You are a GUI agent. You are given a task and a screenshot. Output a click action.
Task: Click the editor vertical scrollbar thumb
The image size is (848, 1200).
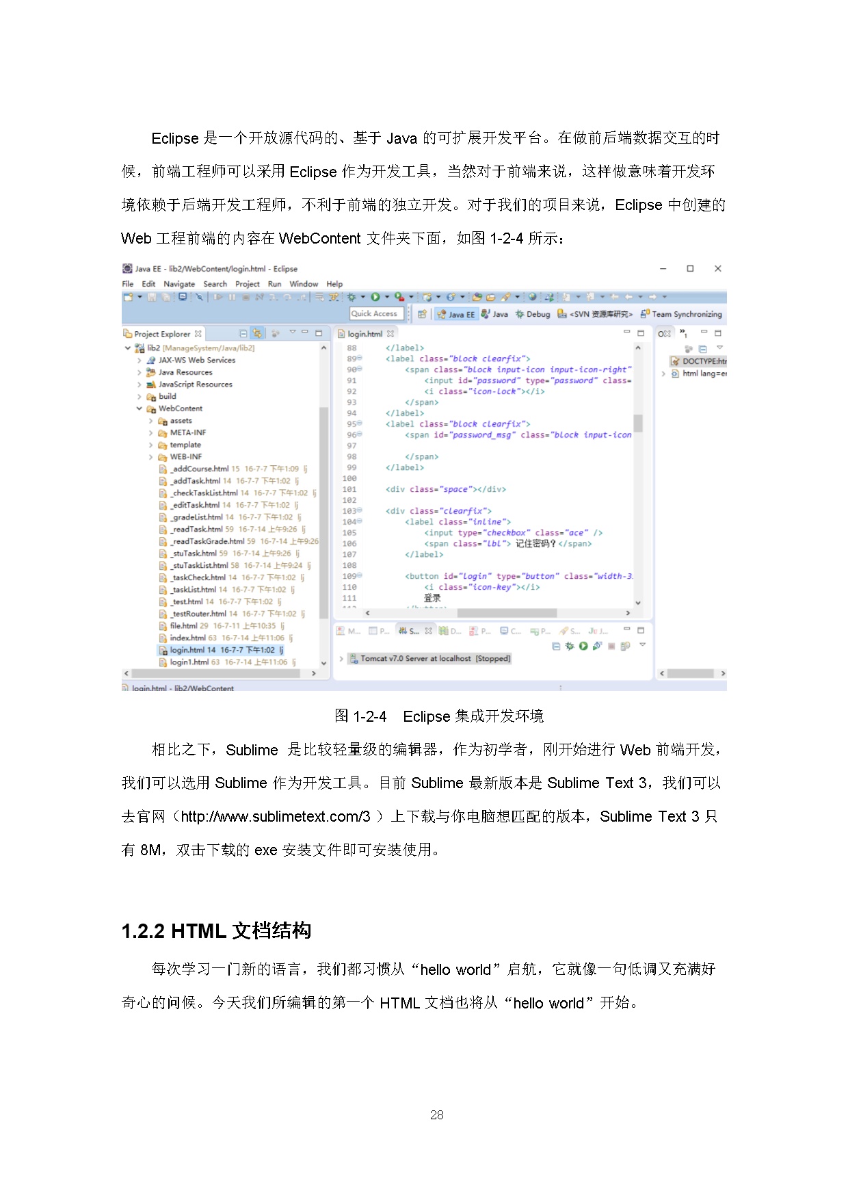[x=638, y=423]
